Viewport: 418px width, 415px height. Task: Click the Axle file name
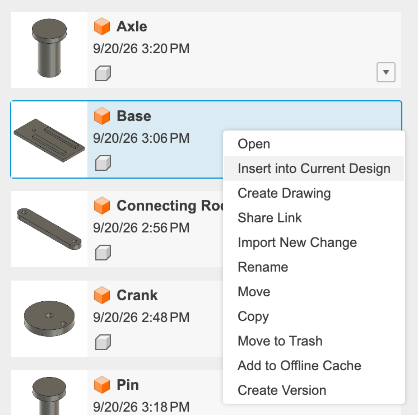pyautogui.click(x=132, y=26)
